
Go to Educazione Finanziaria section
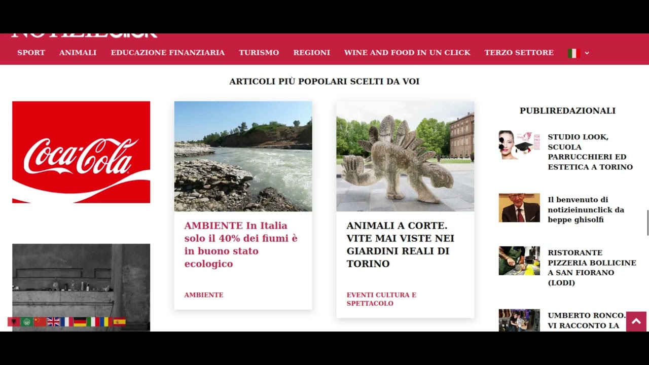tap(168, 53)
